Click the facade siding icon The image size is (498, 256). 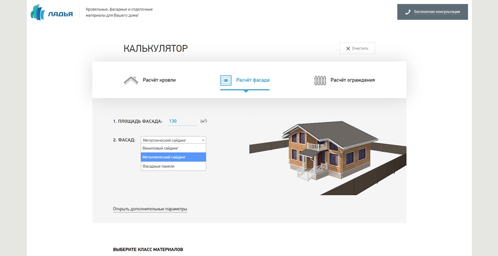coord(226,80)
